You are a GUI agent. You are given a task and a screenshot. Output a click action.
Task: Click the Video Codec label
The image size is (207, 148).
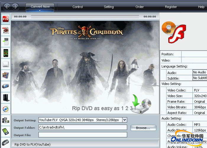[177, 90]
